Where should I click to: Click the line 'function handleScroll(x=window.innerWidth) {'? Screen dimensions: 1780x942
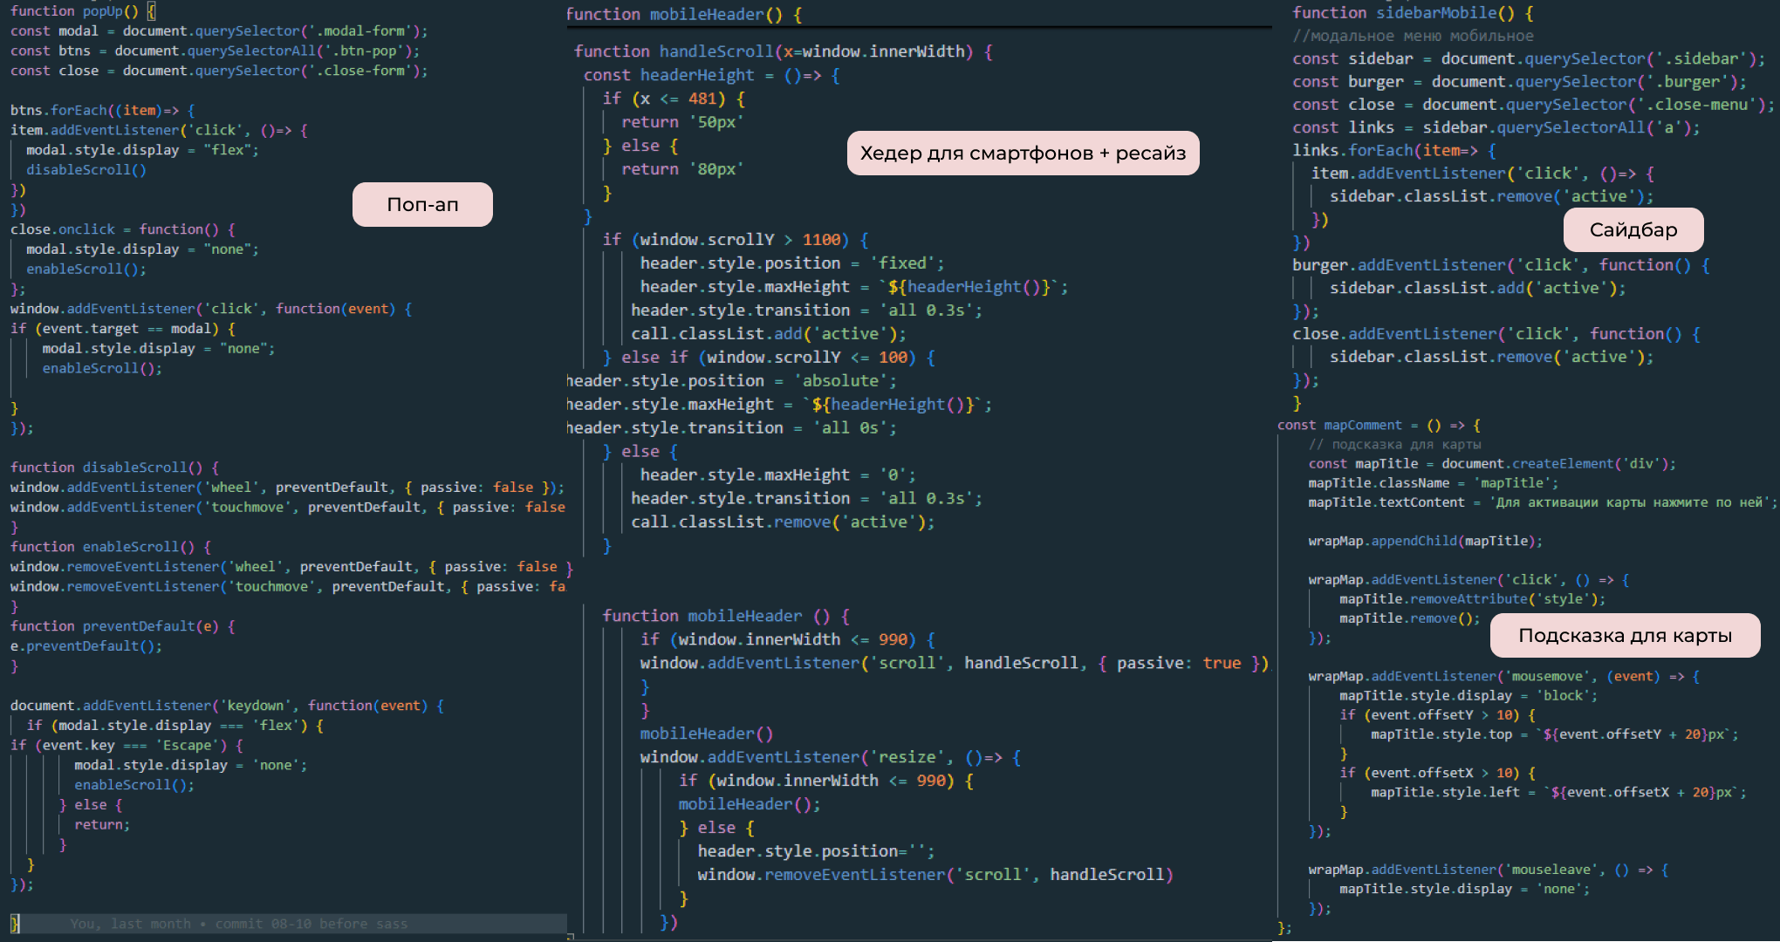click(x=784, y=51)
